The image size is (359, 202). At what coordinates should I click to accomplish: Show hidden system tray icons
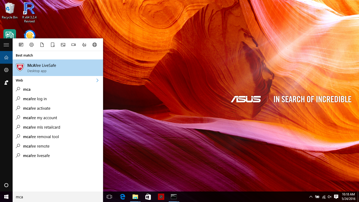click(x=311, y=197)
